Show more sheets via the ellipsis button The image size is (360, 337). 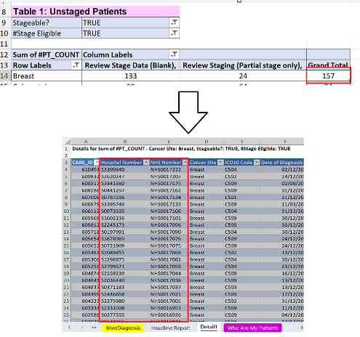pyautogui.click(x=95, y=328)
